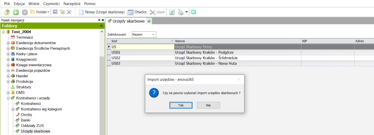Collapse the Foldery panel with double chevron
374x135 pixels.
click(x=101, y=26)
